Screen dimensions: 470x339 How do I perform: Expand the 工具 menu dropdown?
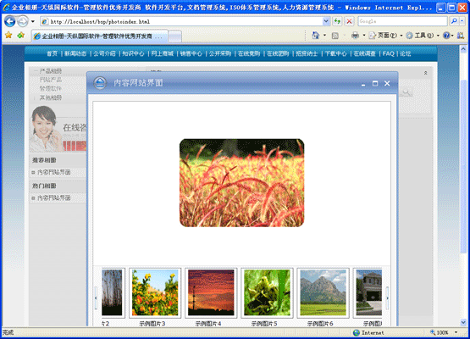[x=438, y=36]
